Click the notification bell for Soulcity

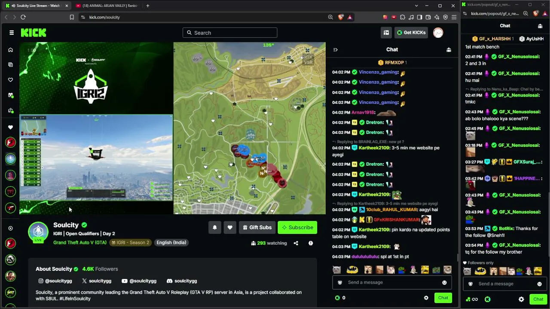(x=214, y=227)
